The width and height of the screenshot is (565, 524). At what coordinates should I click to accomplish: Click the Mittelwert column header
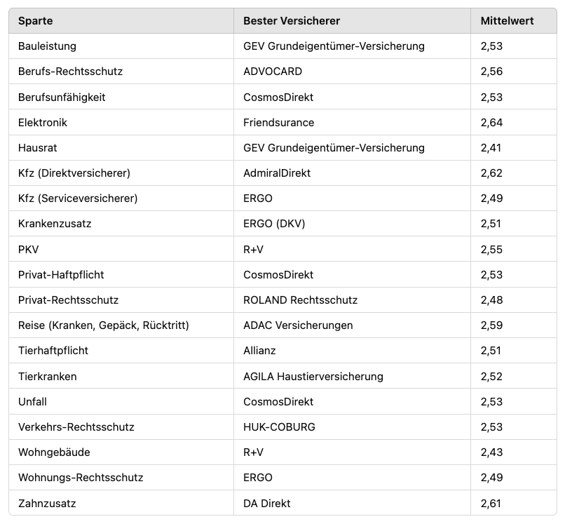tap(507, 21)
